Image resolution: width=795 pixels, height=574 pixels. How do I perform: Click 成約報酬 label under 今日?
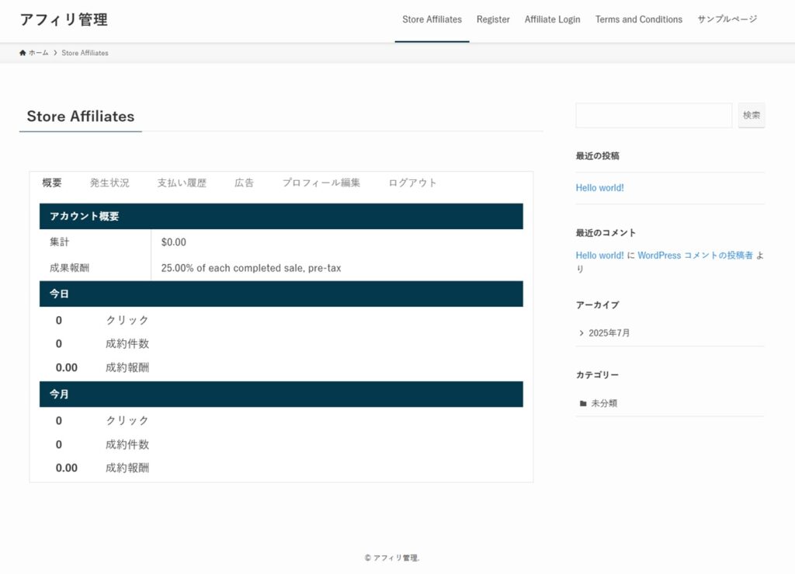[127, 367]
